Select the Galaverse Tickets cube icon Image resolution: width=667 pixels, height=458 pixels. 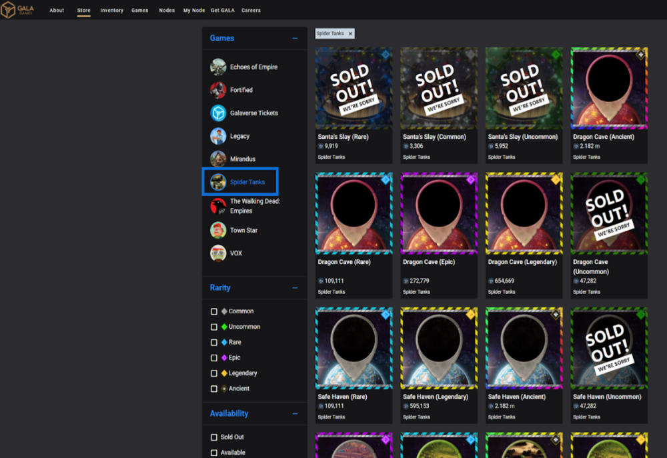[218, 113]
